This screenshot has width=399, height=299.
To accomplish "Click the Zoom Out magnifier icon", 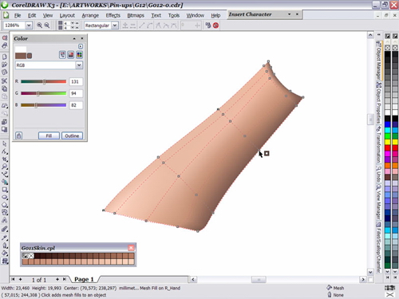I will (x=47, y=26).
